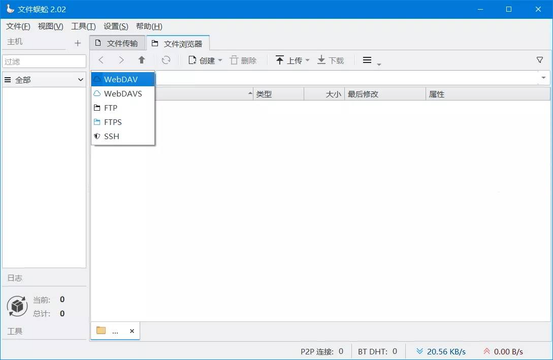This screenshot has width=553, height=360.
Task: Close the folder tab at the bottom
Action: pos(132,331)
